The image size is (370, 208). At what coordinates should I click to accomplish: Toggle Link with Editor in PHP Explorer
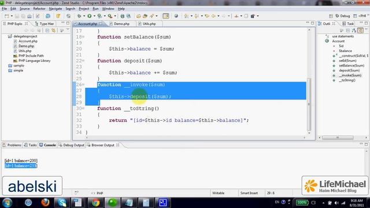coord(54,31)
